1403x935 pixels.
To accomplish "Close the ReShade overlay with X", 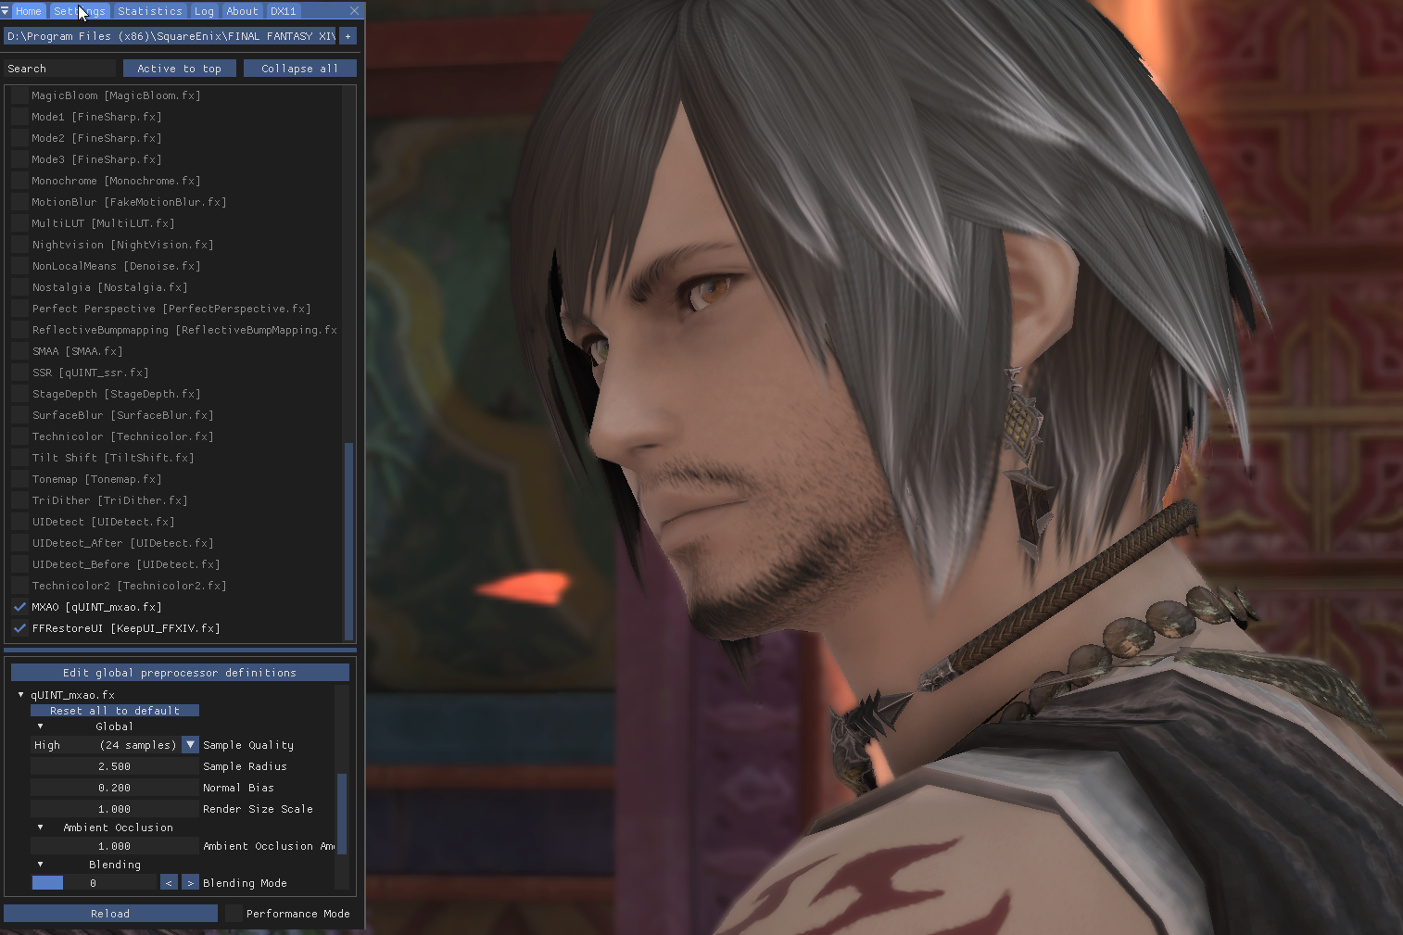I will tap(354, 11).
